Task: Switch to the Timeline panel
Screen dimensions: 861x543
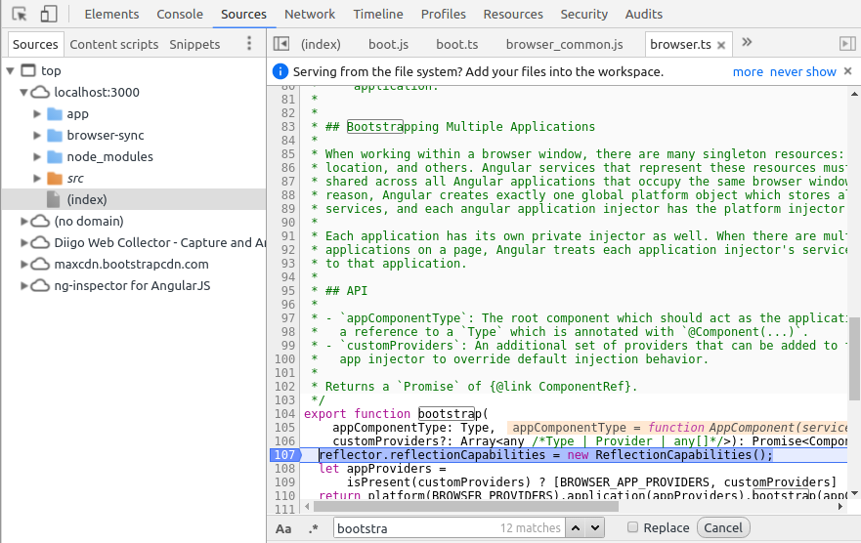Action: point(378,15)
